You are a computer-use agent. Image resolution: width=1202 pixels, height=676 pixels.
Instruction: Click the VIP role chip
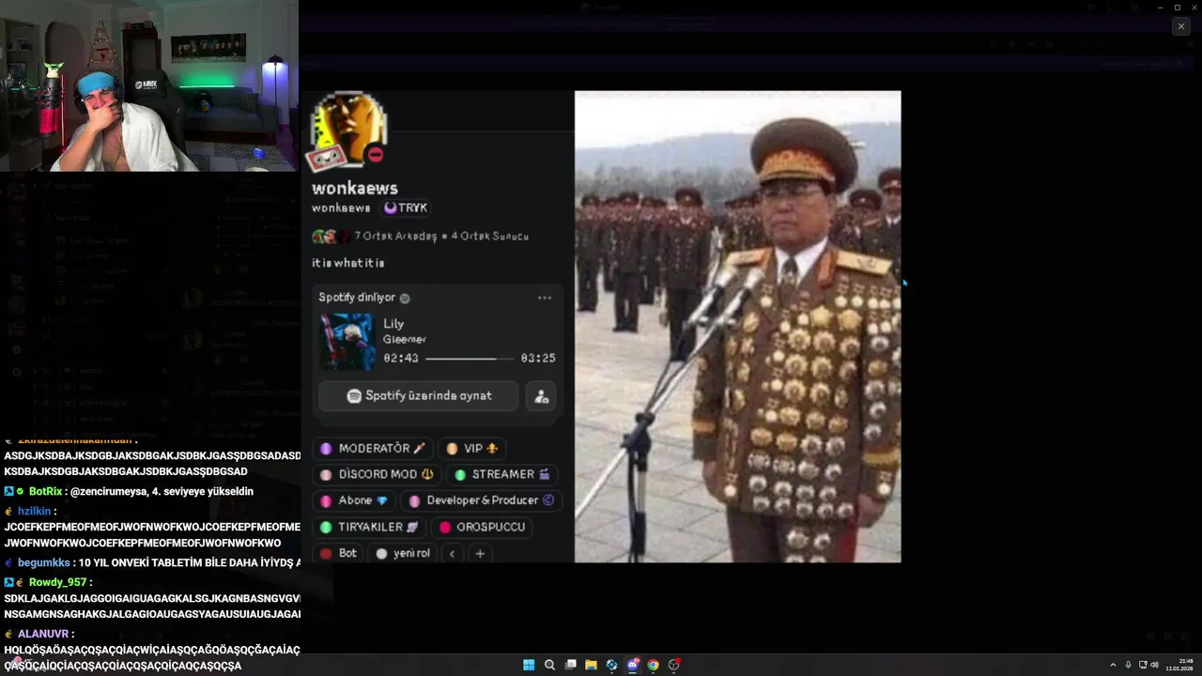(x=472, y=449)
